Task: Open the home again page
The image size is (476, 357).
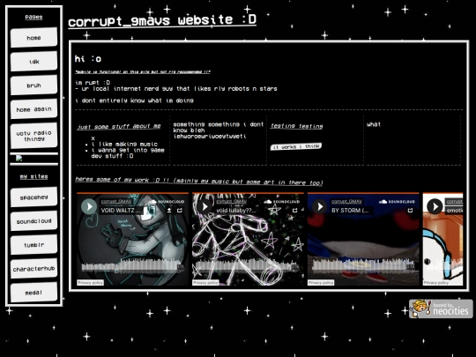Action: click(33, 109)
